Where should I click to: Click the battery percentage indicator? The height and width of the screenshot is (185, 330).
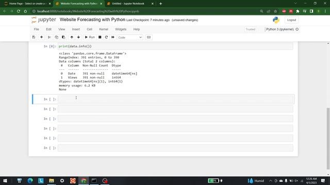click(213, 180)
